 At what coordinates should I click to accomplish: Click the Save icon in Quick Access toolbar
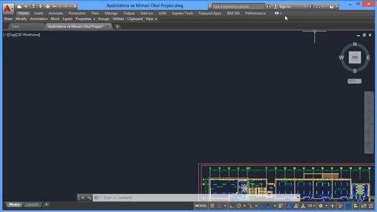(x=34, y=6)
